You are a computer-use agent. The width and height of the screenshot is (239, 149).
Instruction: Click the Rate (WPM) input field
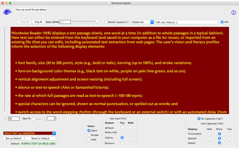point(65,22)
